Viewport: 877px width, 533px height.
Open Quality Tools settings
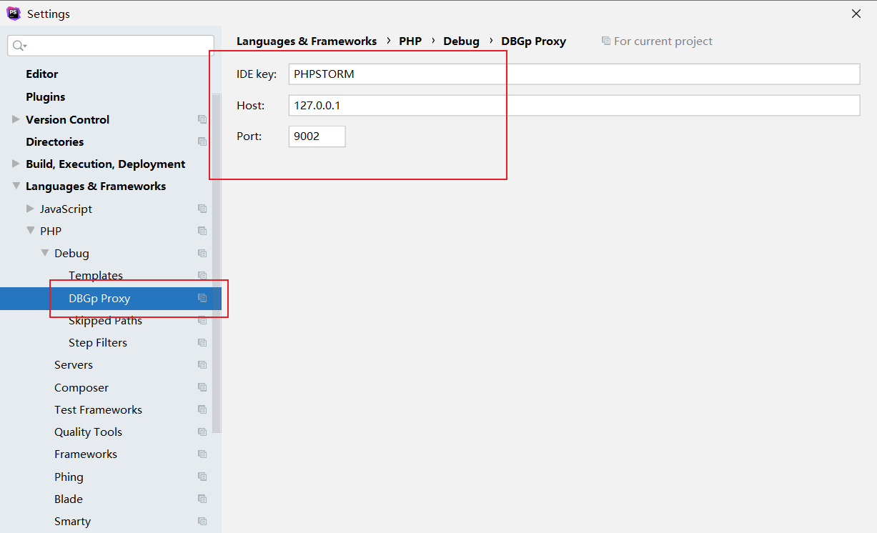88,432
